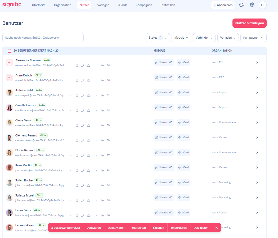This screenshot has height=238, width=278.
Task: Click the sync refresh icon in header
Action: [241, 5]
